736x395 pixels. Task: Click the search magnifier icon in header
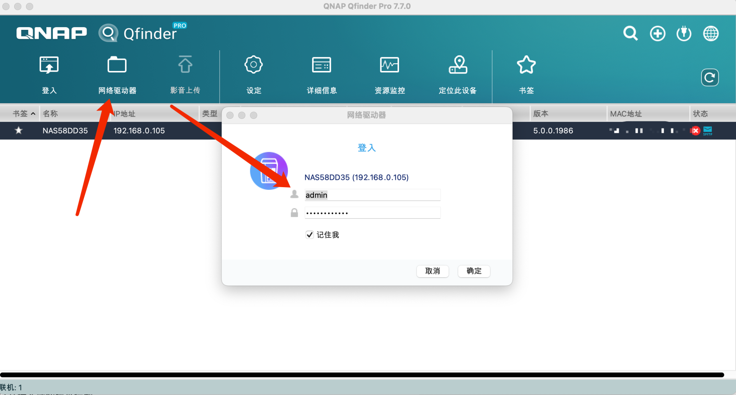631,33
